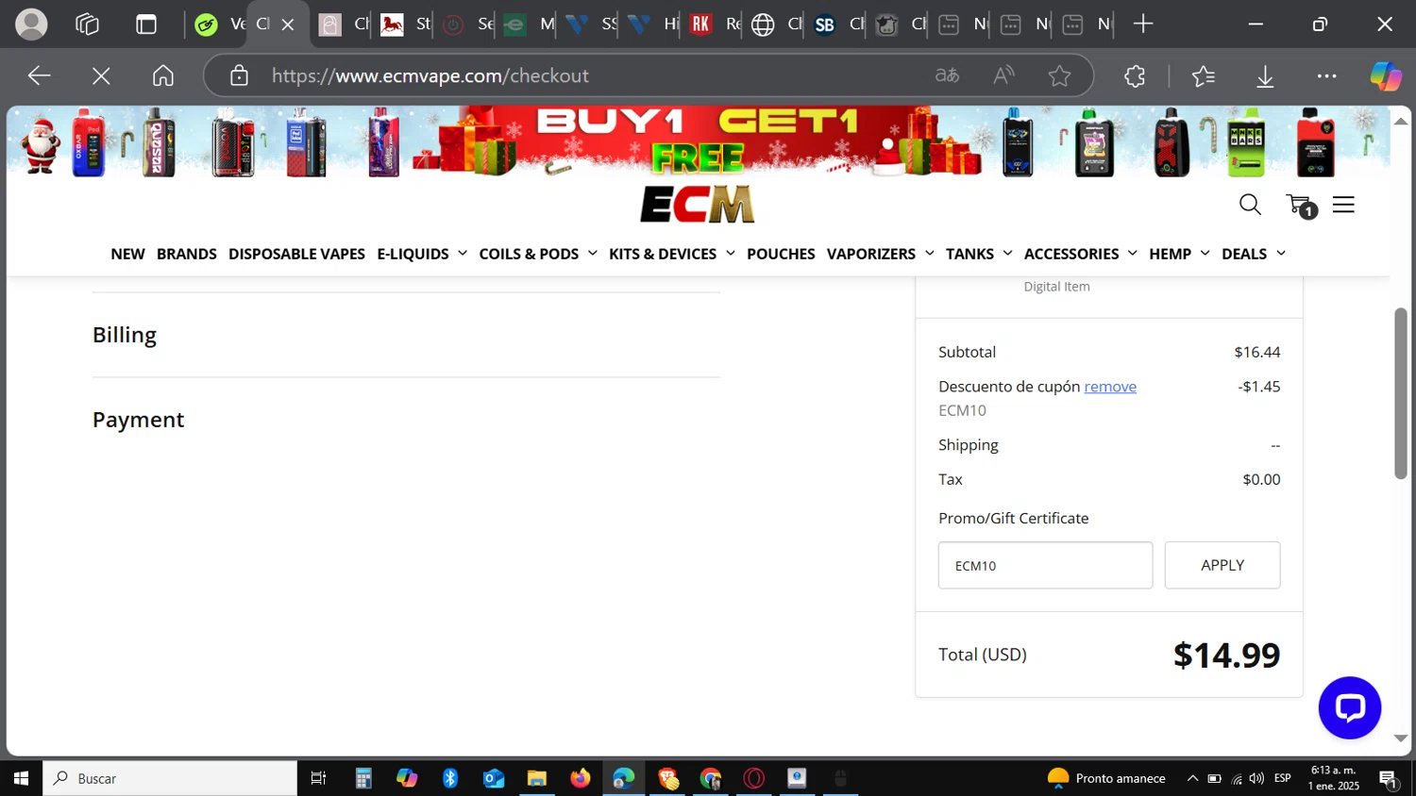Screen dimensions: 1416x796
Task: Click the Subtotal $16.44 value
Action: (x=1257, y=352)
